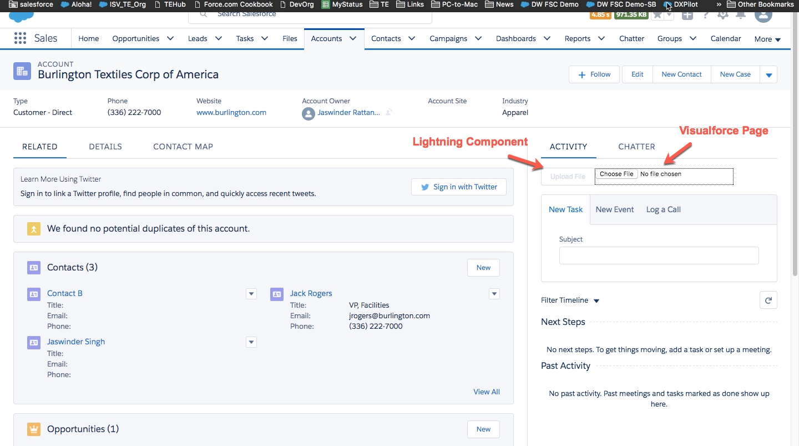Switch to the CHATTER tab
The height and width of the screenshot is (446, 799).
click(x=636, y=147)
